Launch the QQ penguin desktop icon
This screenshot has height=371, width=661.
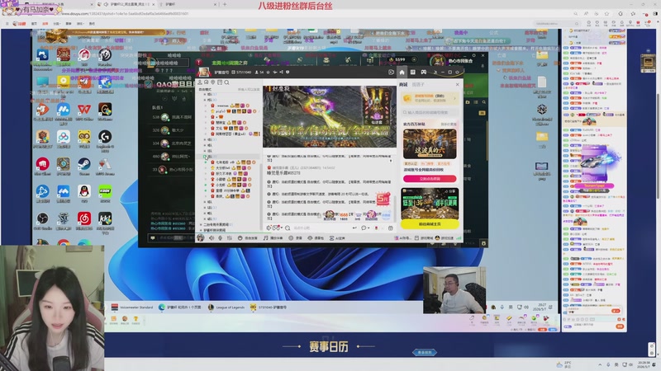point(84,191)
